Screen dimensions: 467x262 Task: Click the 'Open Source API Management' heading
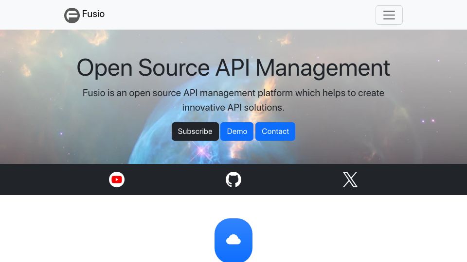[x=233, y=68]
